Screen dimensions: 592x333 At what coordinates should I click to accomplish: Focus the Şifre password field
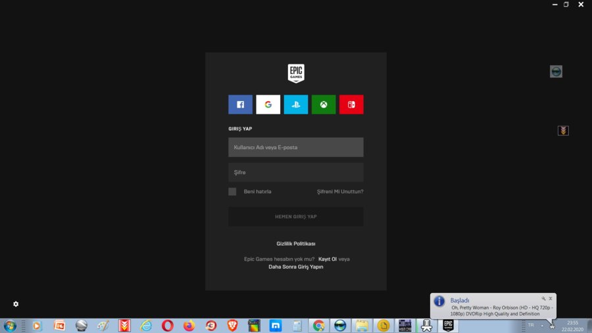[x=295, y=172]
